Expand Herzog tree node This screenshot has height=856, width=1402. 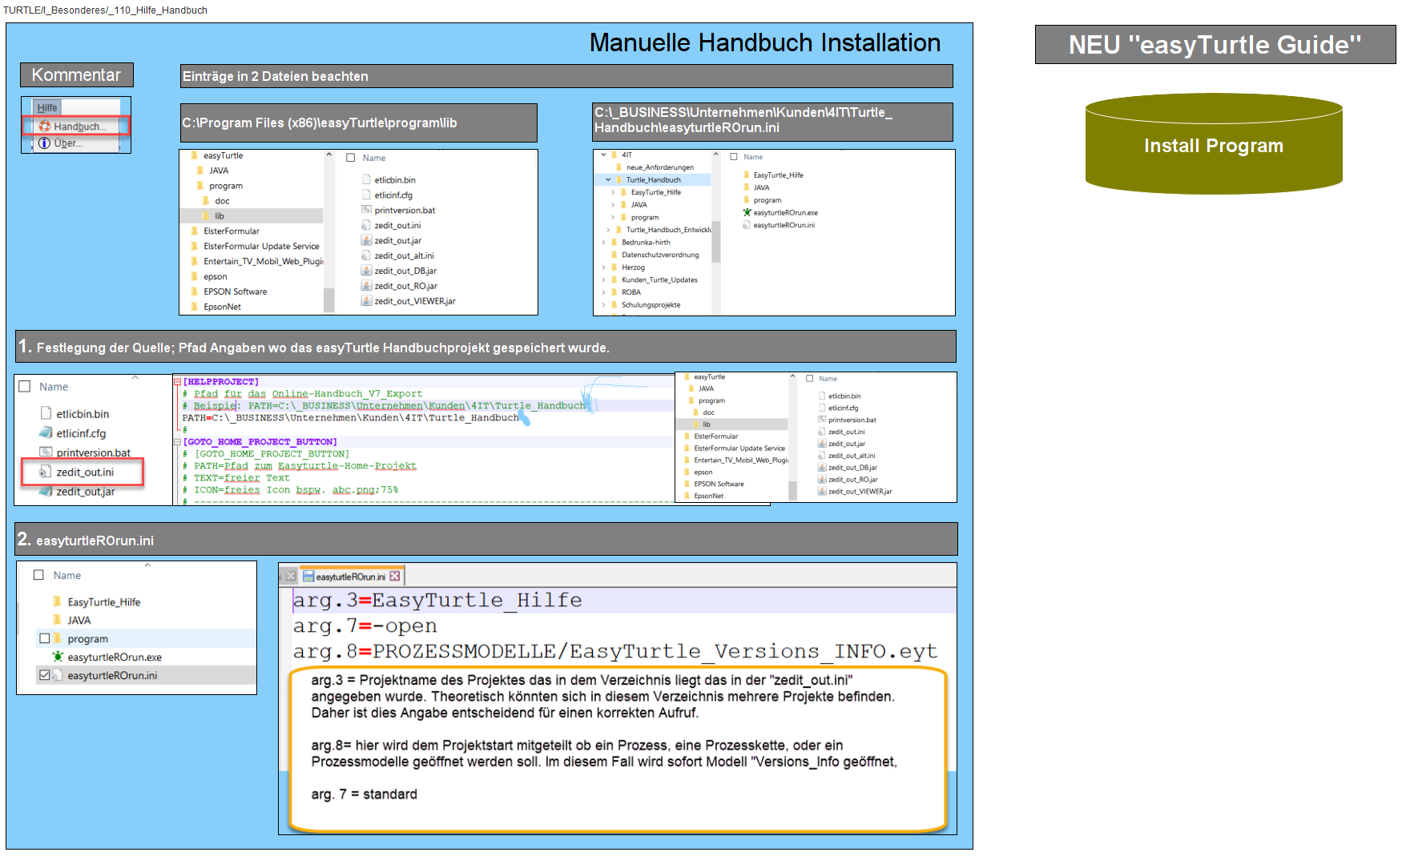click(603, 267)
